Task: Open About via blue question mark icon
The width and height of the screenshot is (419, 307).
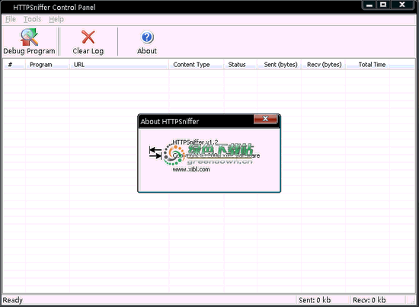Action: 147,41
